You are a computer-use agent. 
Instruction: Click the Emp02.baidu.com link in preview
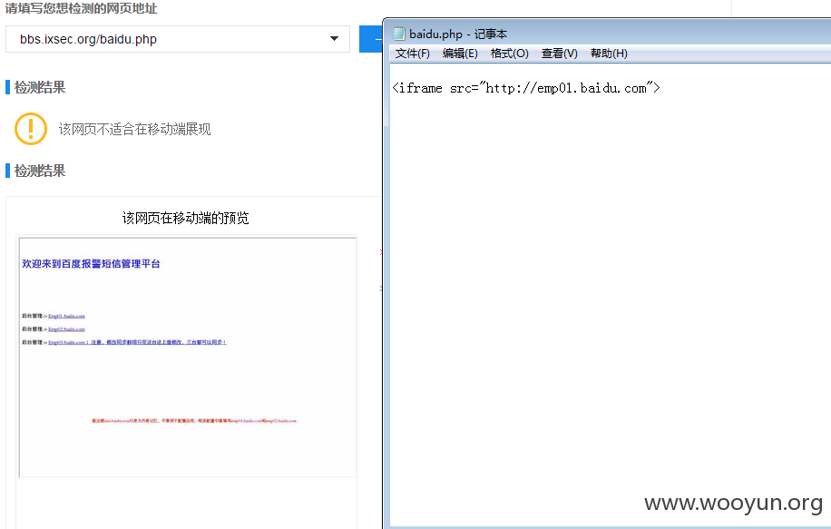[x=66, y=329]
